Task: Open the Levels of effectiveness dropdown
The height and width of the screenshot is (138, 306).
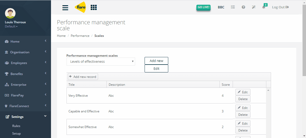Action: 101,61
